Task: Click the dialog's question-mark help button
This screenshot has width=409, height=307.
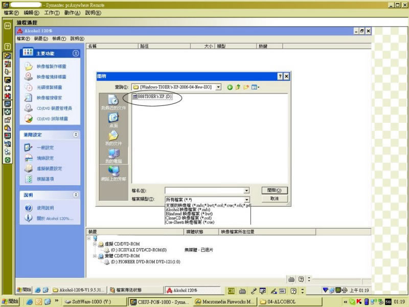Action: click(280, 76)
